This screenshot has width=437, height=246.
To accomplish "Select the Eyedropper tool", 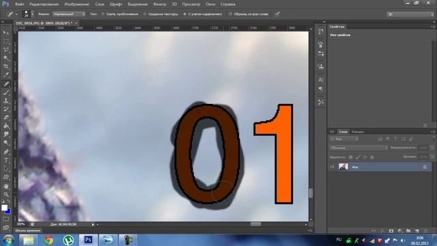I will (6, 74).
